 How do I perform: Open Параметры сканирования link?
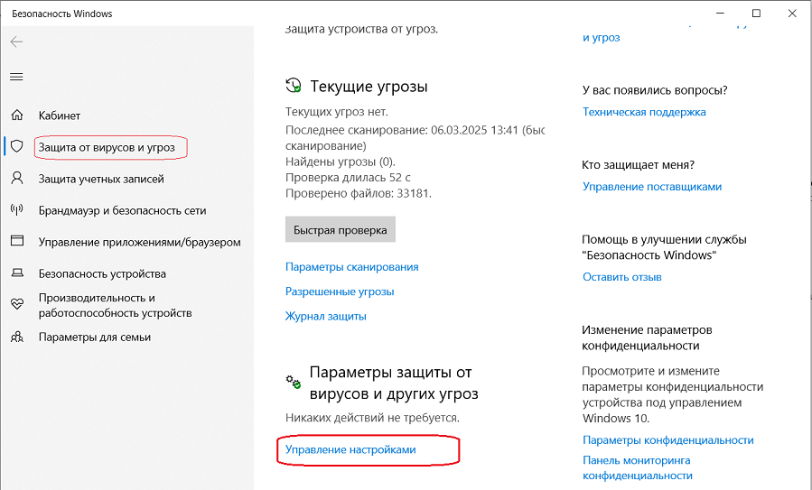click(x=351, y=267)
